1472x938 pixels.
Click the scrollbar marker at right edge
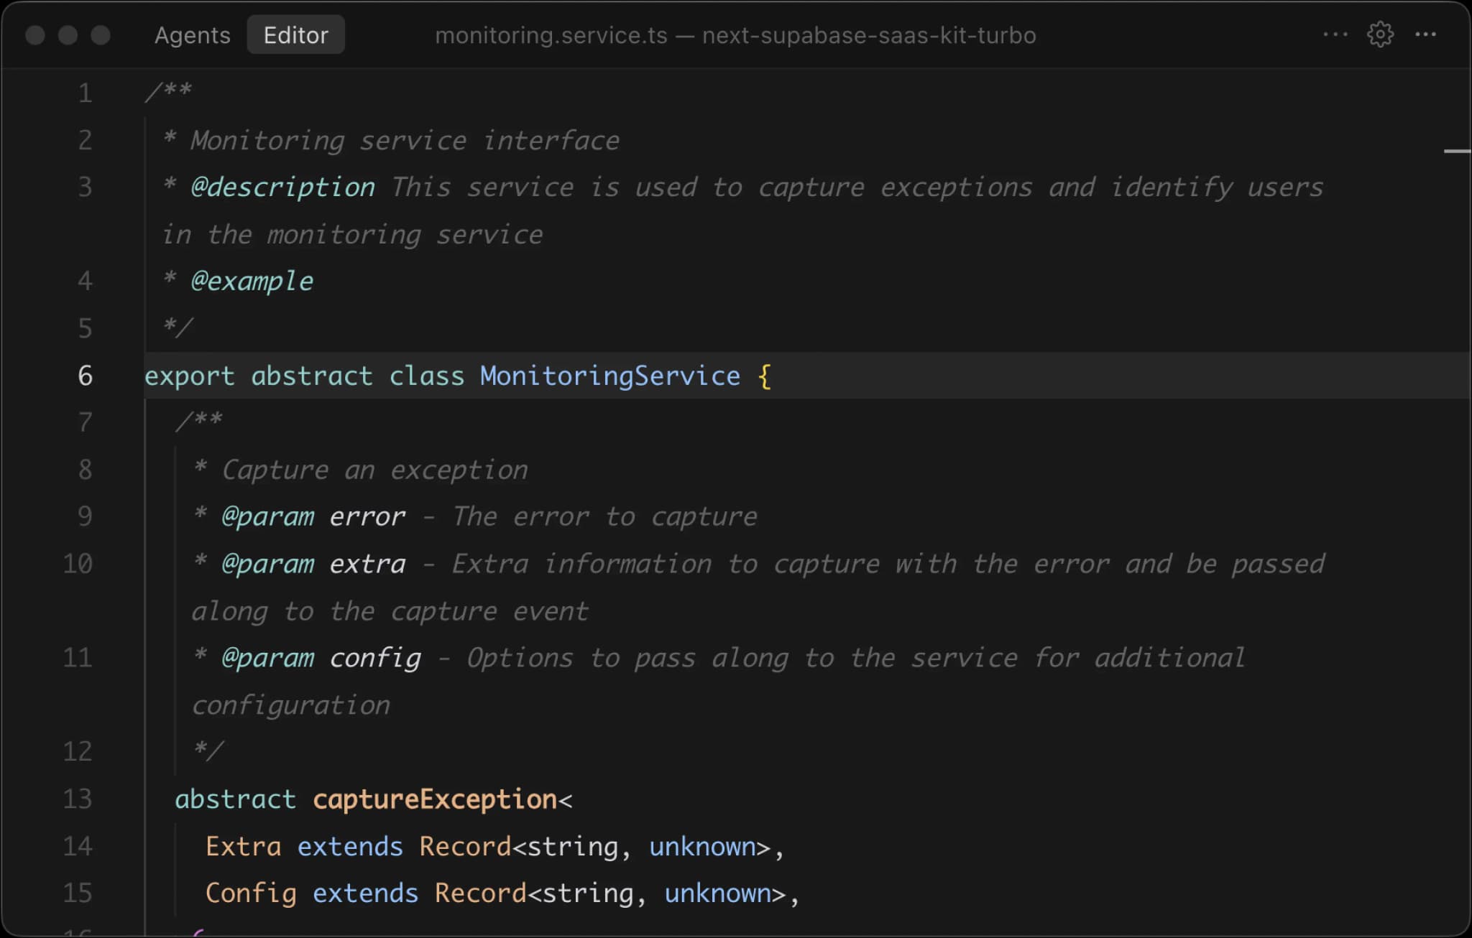1456,152
